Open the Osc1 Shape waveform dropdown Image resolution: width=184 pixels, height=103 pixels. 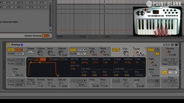(x=31, y=52)
